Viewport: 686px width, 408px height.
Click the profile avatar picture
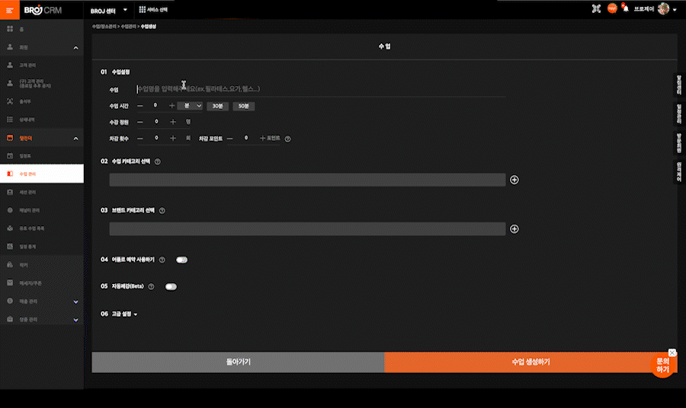pos(663,8)
